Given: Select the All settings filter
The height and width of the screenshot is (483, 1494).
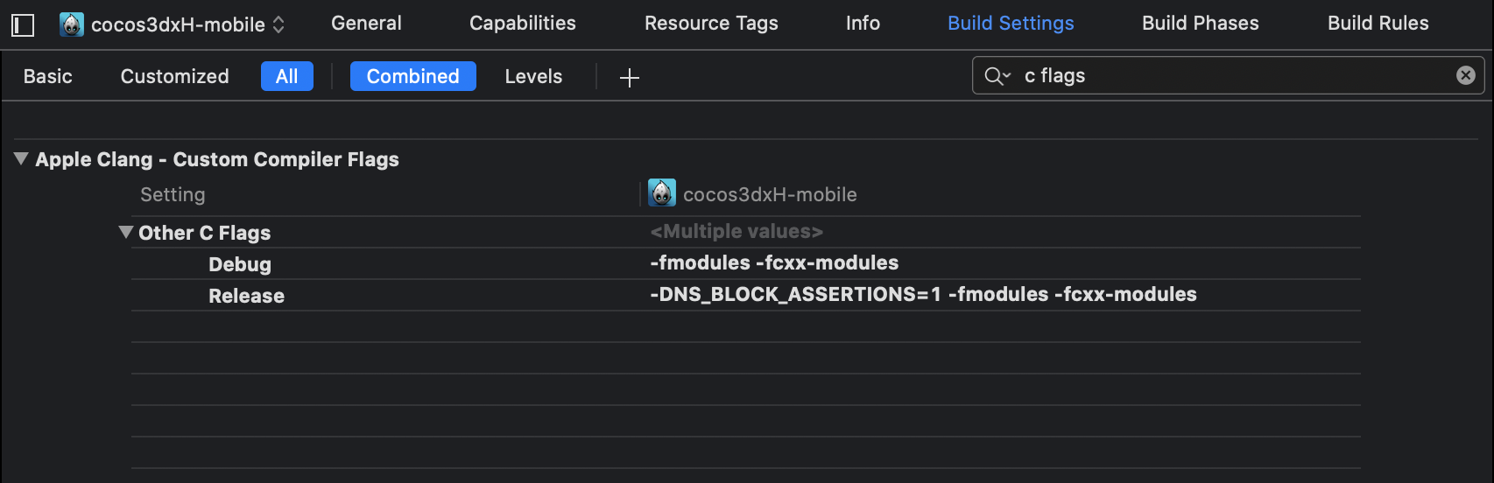Looking at the screenshot, I should coord(286,77).
